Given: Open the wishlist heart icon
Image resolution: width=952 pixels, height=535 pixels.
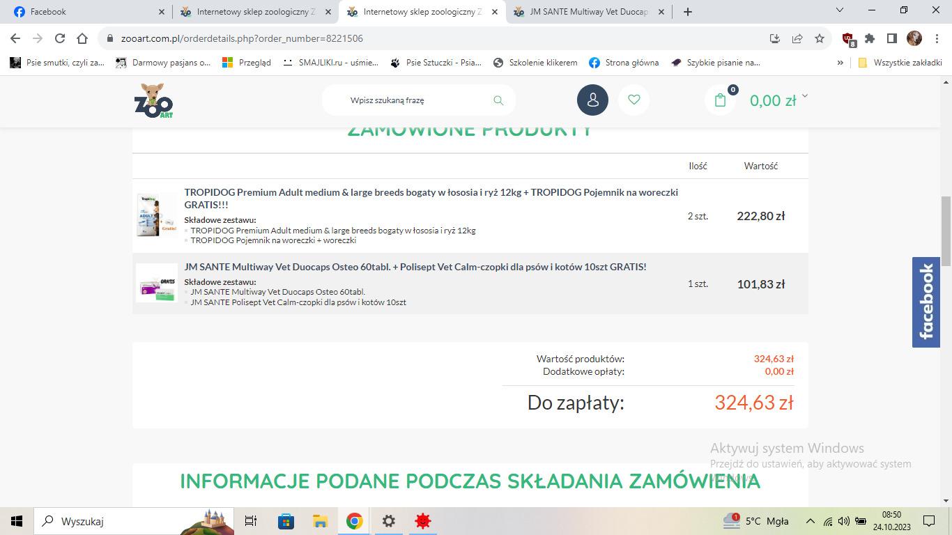Looking at the screenshot, I should coord(634,100).
